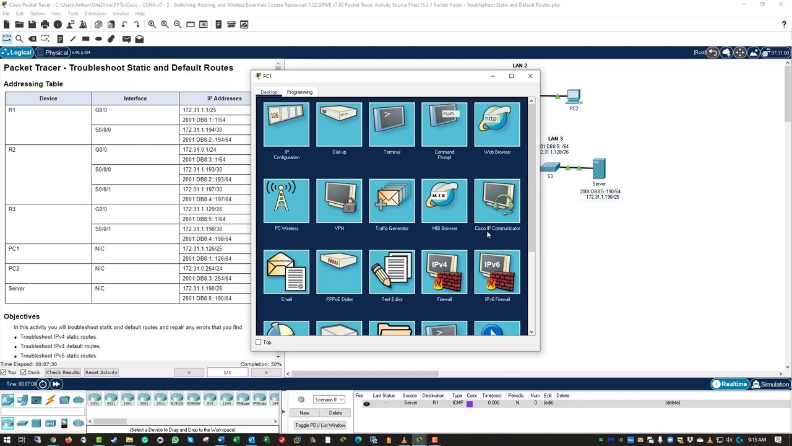Screen dimensions: 792x446
Task: Launch the Text Editor app
Action: [x=392, y=273]
